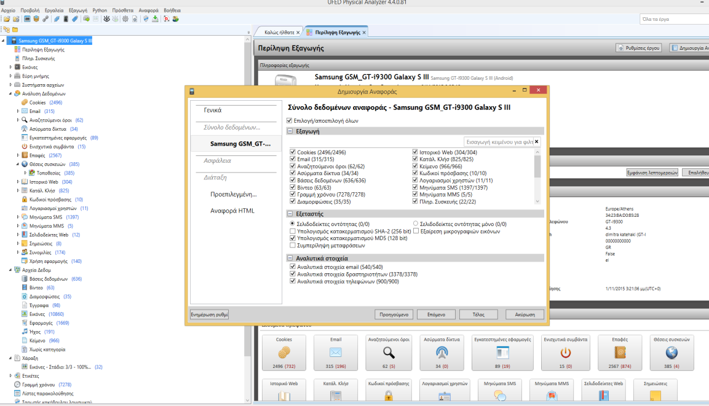Expand the Ετικέτες tree node
This screenshot has height=406, width=709.
click(x=11, y=375)
